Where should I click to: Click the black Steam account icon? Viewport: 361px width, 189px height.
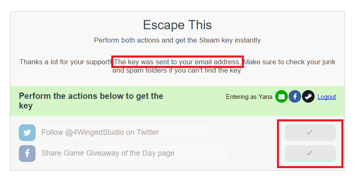tap(308, 97)
